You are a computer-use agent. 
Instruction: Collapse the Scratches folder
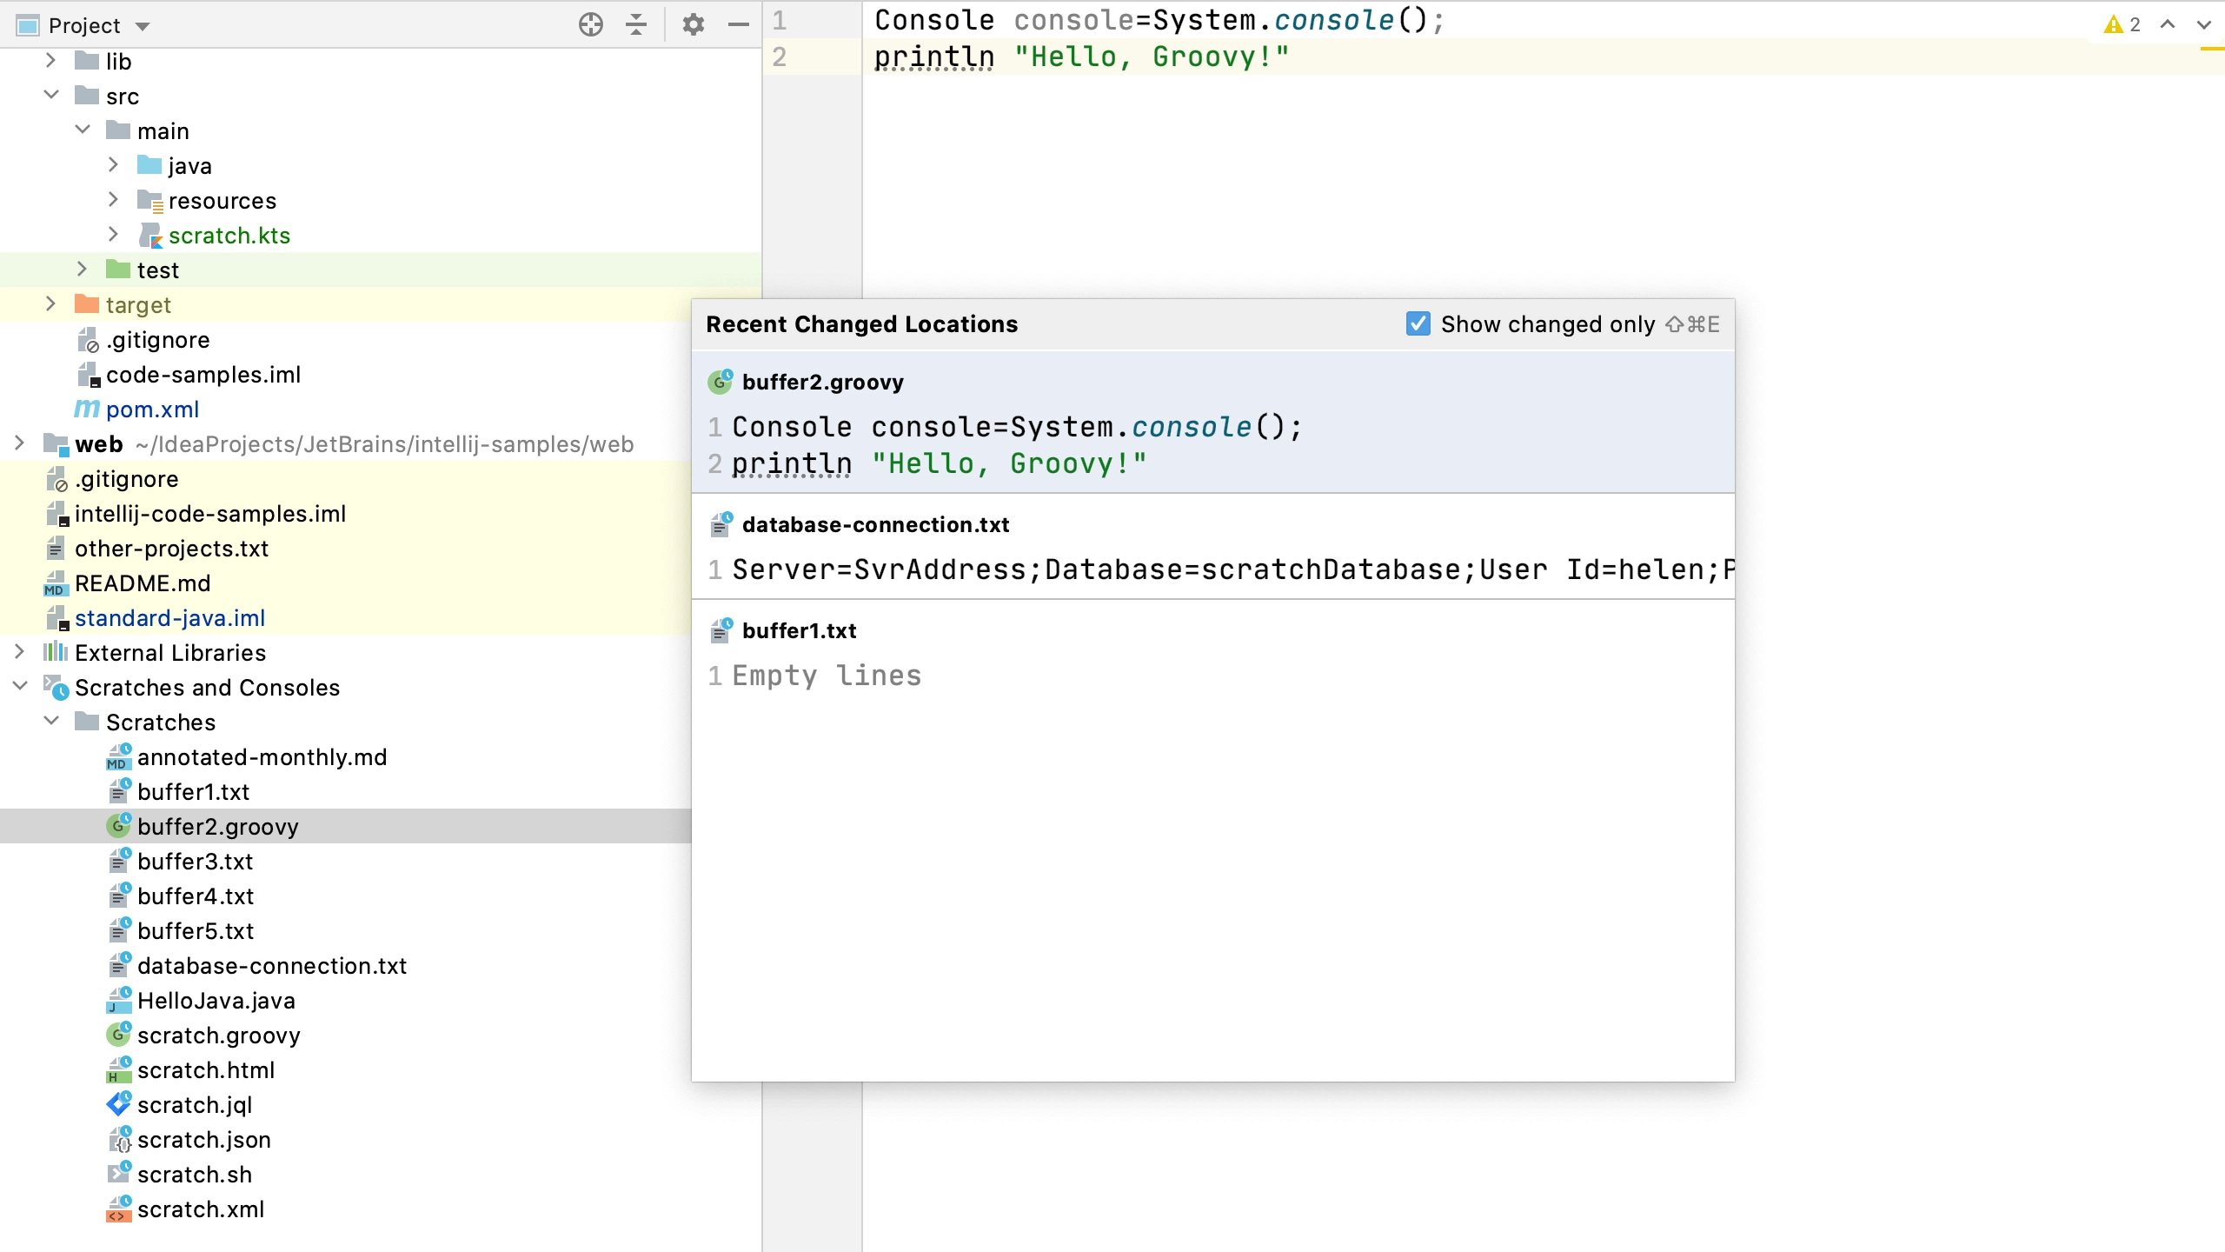[50, 721]
